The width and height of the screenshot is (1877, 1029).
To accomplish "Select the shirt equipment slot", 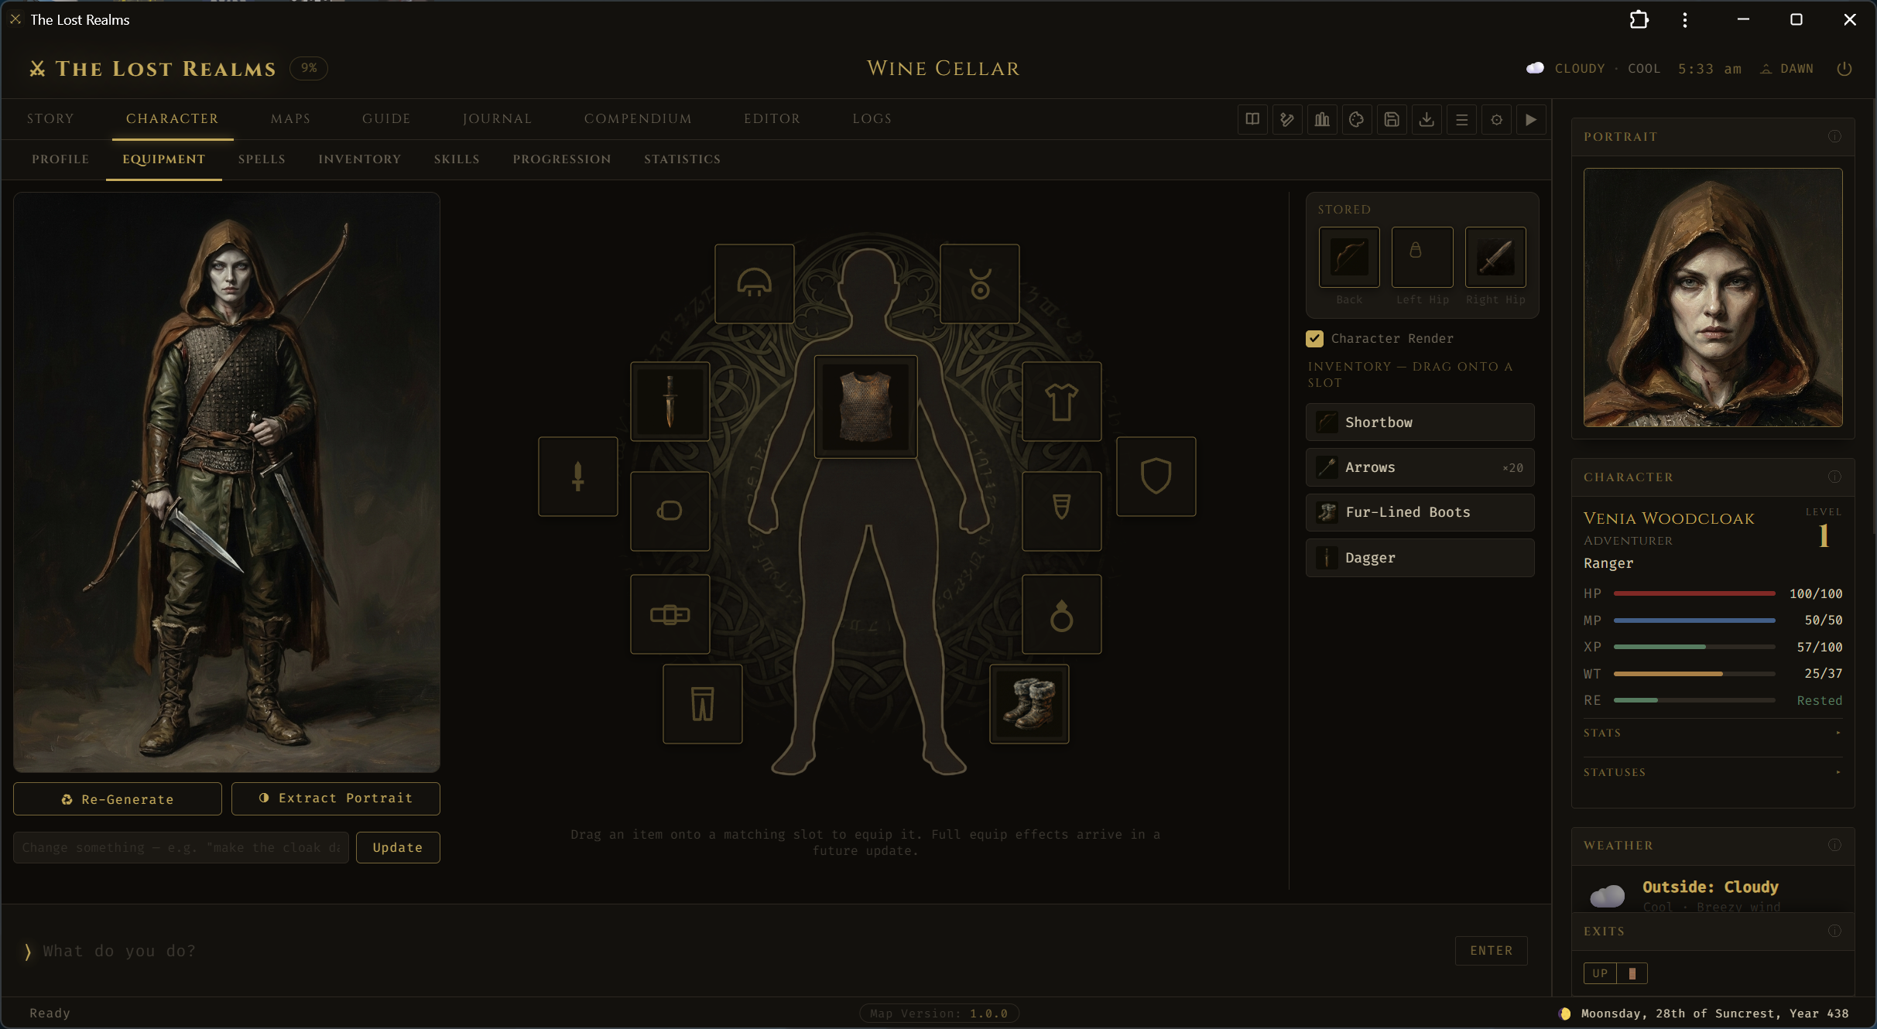I will (x=1062, y=401).
